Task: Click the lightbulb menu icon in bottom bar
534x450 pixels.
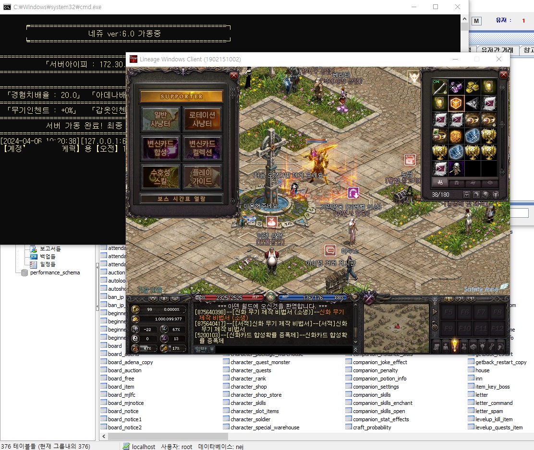Action: pyautogui.click(x=482, y=346)
